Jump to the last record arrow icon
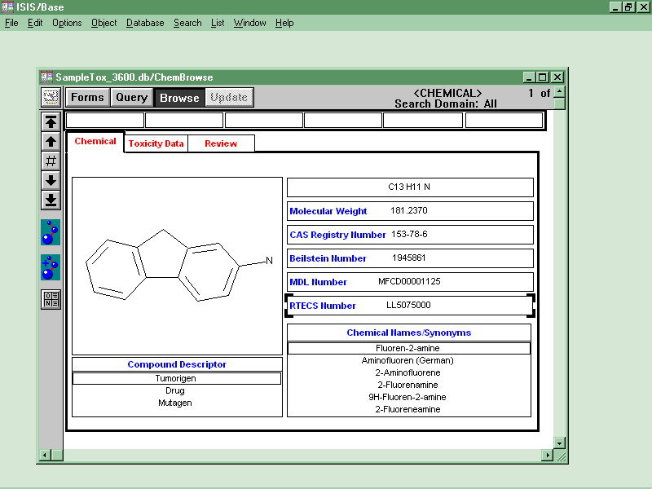652x489 pixels. click(x=51, y=200)
